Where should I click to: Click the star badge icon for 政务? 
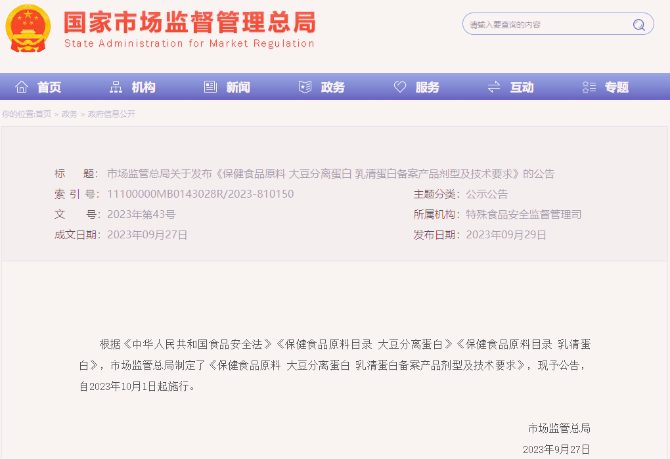[x=305, y=87]
